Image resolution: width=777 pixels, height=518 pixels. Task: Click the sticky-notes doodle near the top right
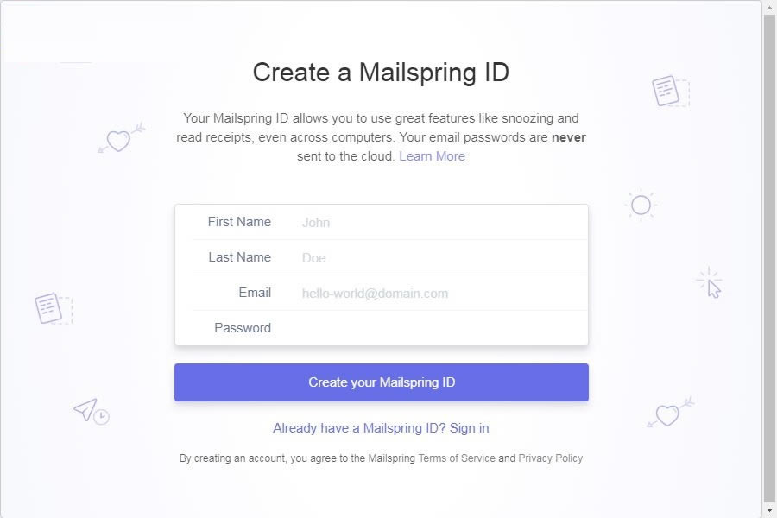pyautogui.click(x=665, y=91)
